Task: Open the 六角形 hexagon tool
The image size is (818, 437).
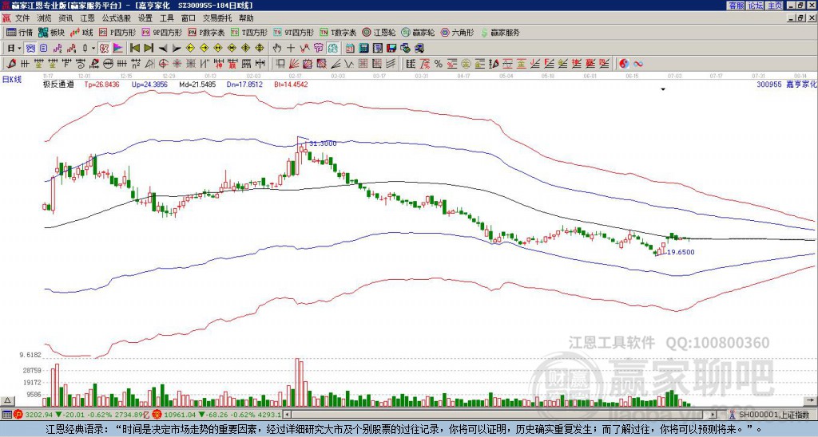Action: tap(458, 32)
